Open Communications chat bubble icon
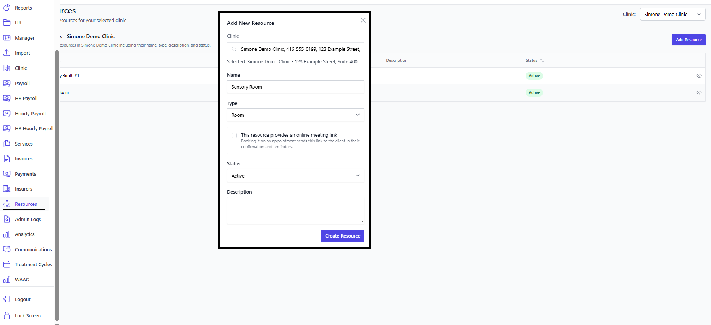The image size is (711, 325). [7, 249]
